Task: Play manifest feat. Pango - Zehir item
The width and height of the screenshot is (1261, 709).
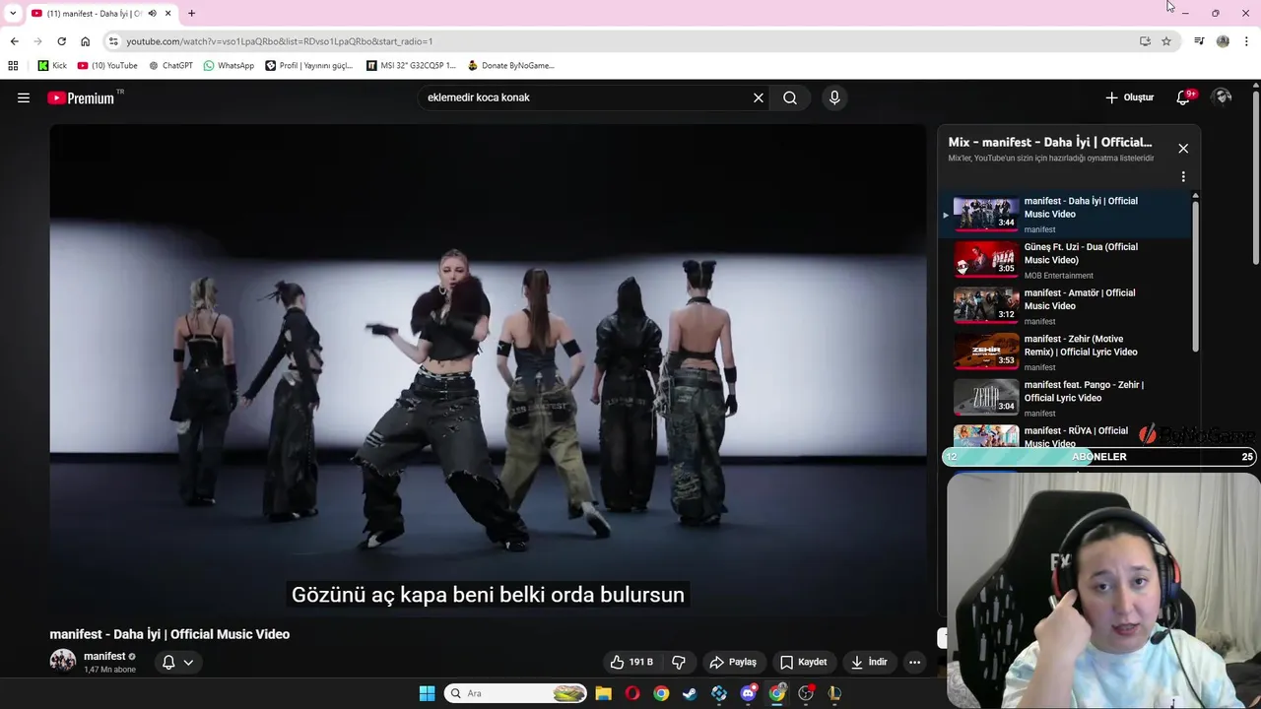Action: pos(1064,398)
